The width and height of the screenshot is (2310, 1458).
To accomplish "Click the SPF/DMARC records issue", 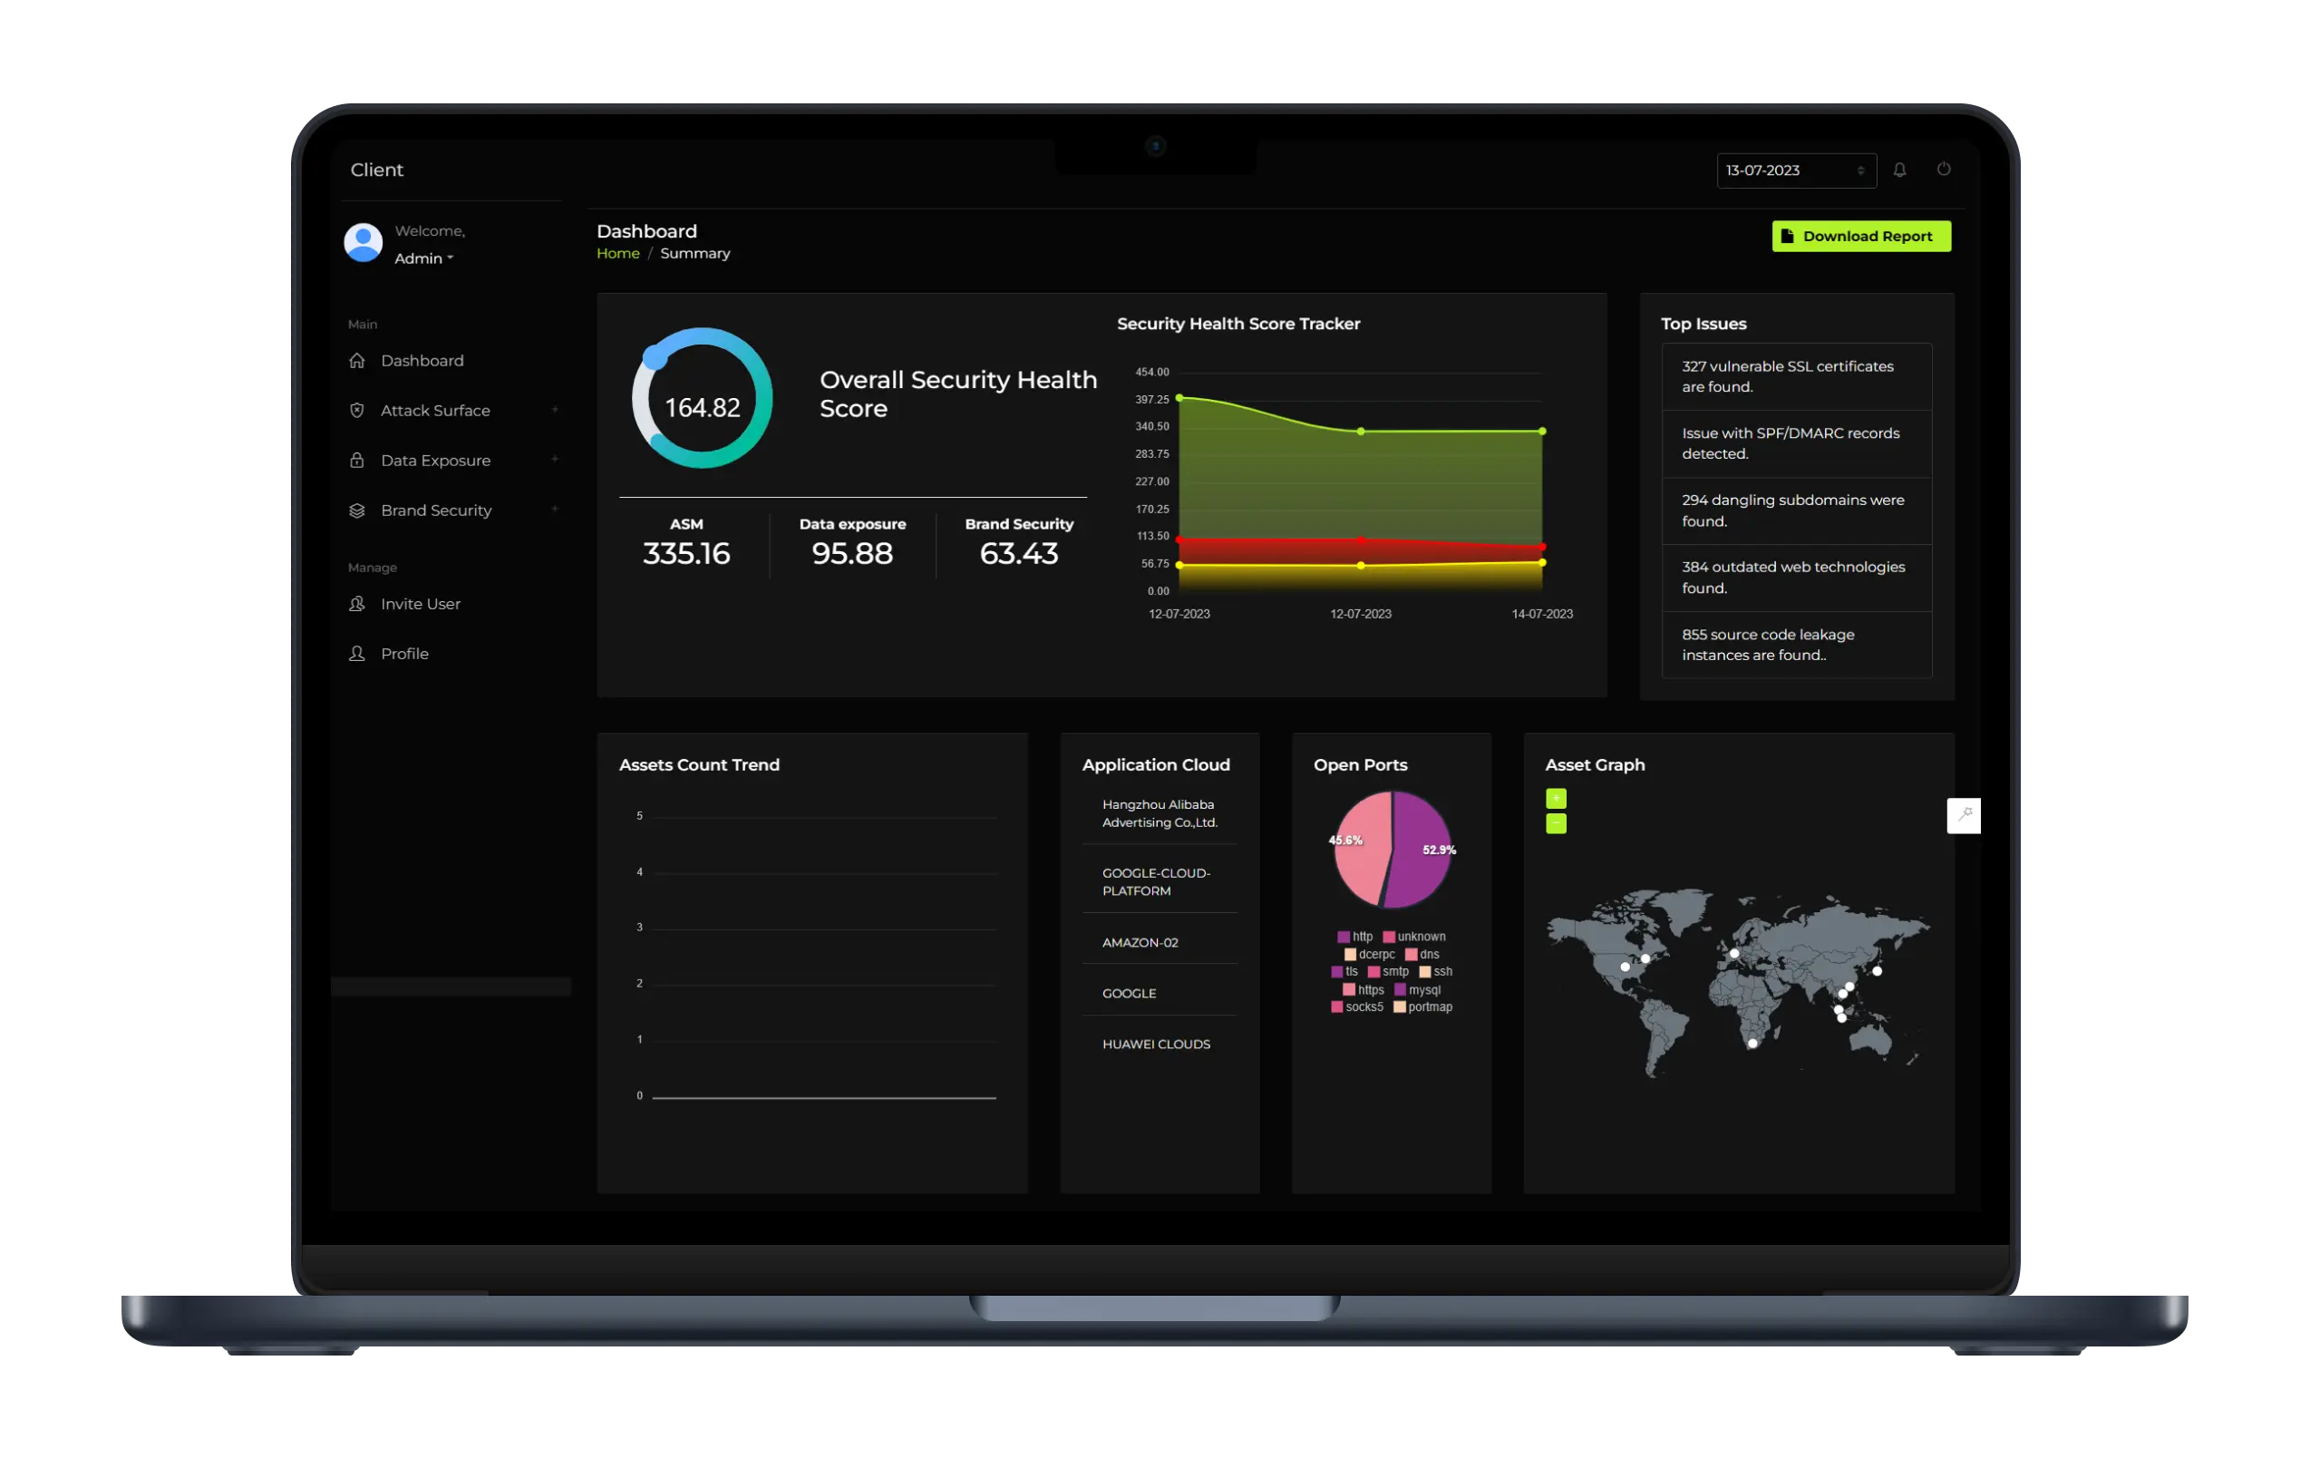I will pyautogui.click(x=1797, y=444).
